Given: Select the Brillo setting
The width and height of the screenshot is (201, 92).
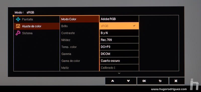Looking at the screenshot, I should [x=79, y=26].
